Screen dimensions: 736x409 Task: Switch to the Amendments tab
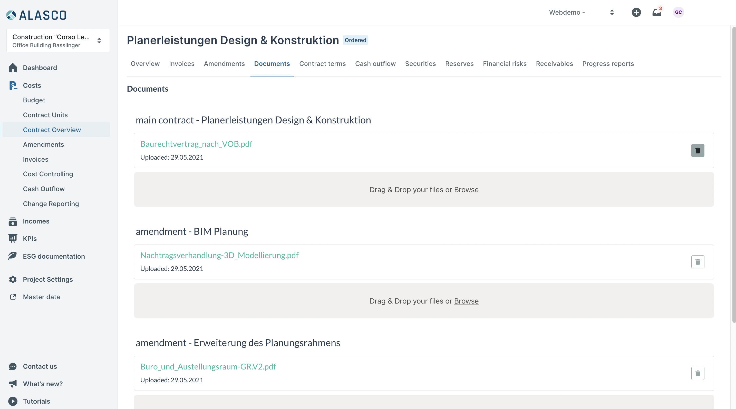(224, 64)
